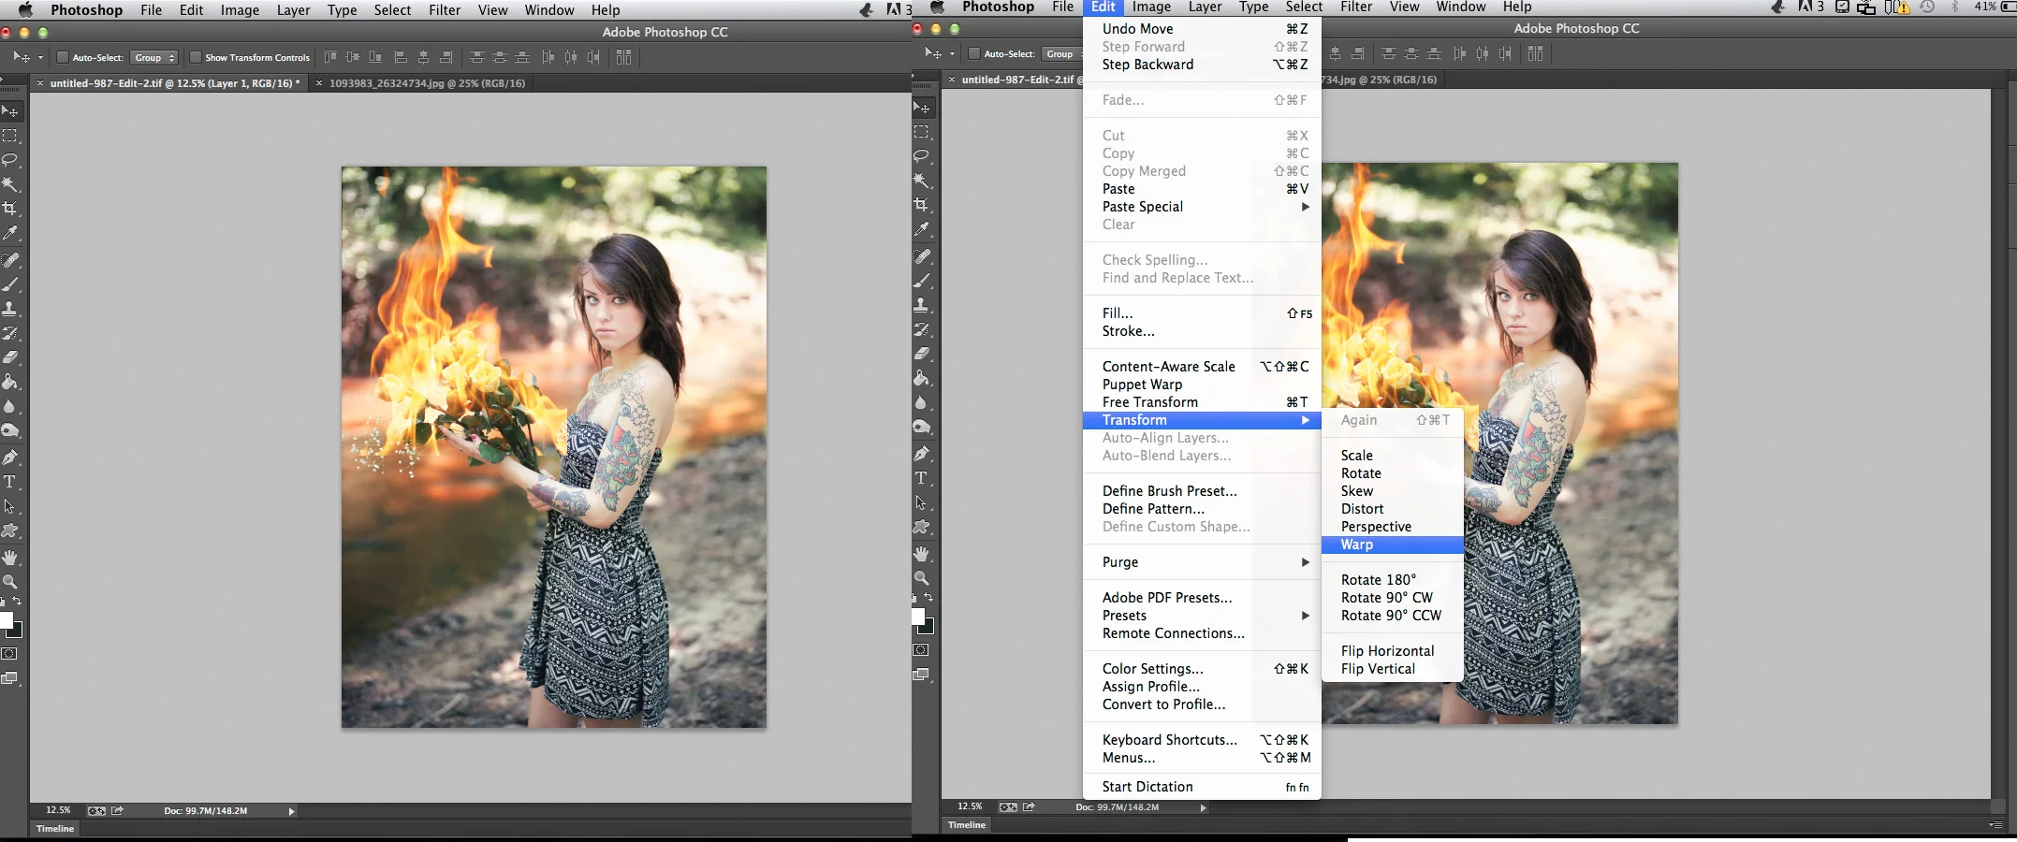The image size is (2017, 842).
Task: Open the Filter menu in left window
Action: [445, 10]
